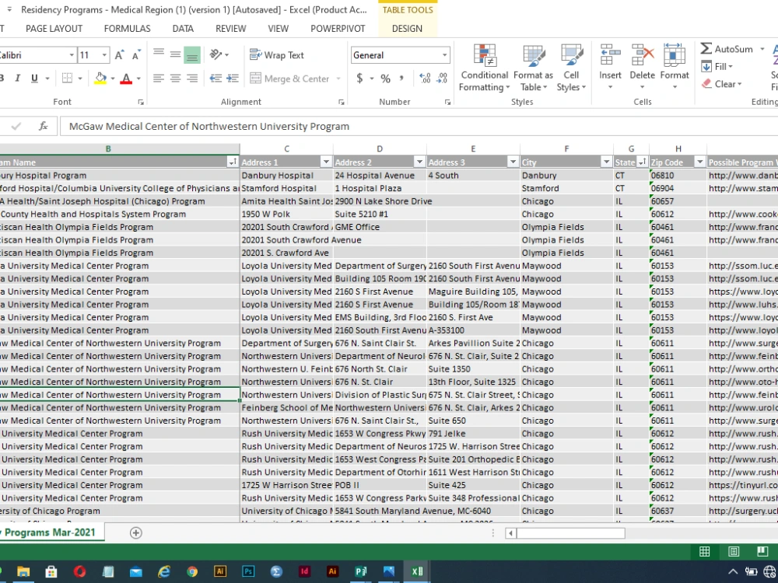Apply yellow fill color bucket

[x=100, y=79]
